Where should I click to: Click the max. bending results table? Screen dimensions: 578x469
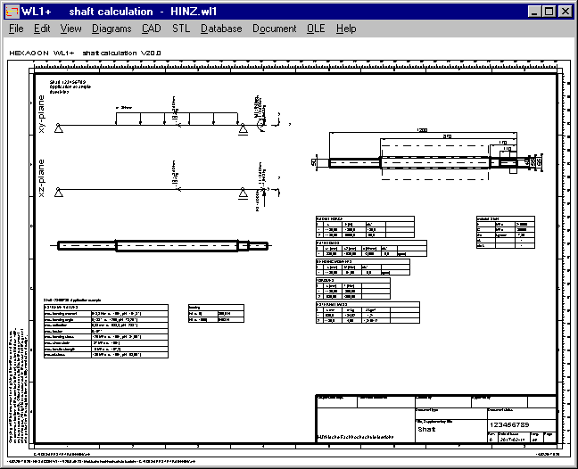pos(105,332)
